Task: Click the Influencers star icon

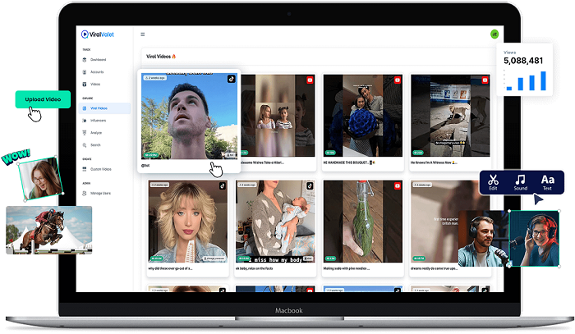Action: tap(85, 121)
